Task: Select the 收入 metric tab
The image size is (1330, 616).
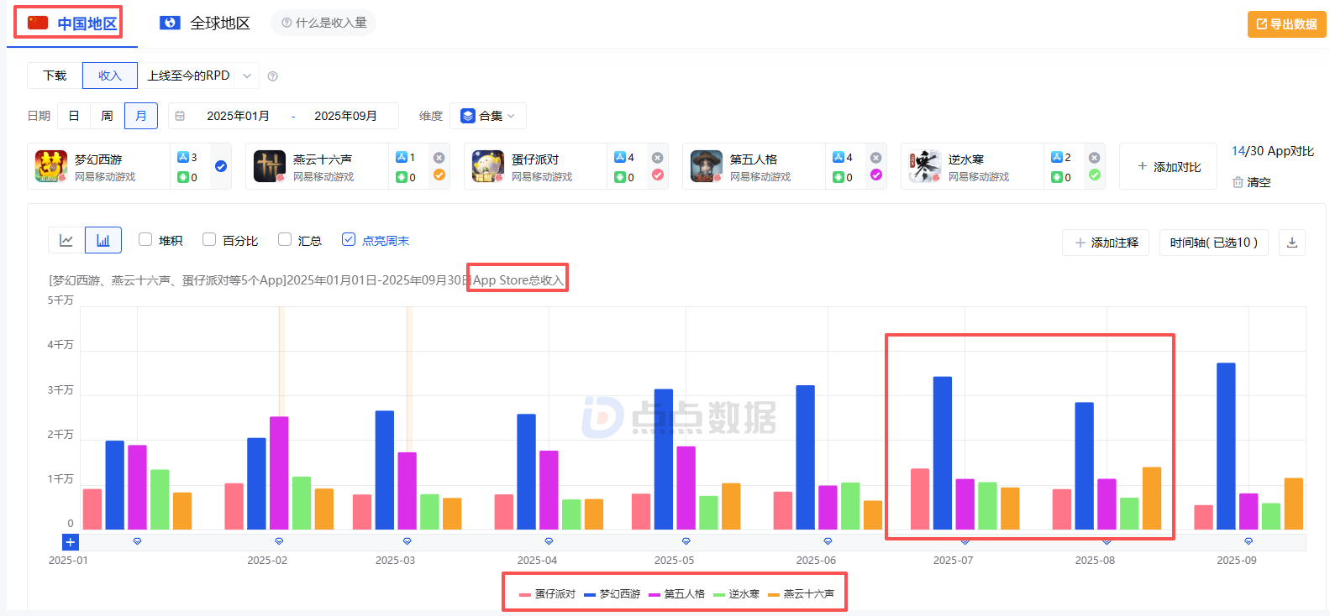Action: [110, 76]
